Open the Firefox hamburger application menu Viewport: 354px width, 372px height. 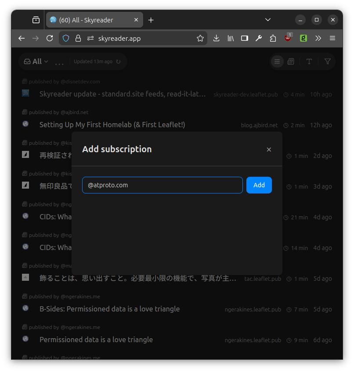click(x=332, y=39)
